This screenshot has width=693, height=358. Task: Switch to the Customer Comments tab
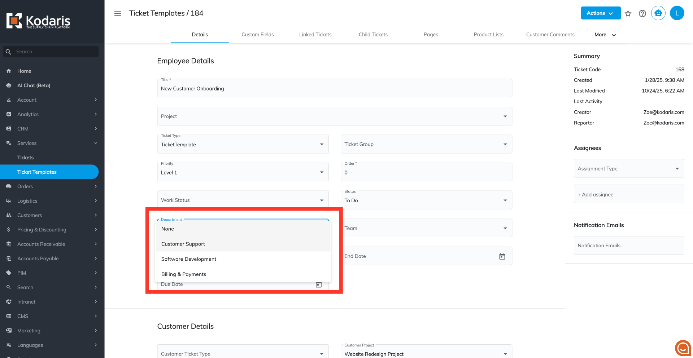point(550,35)
